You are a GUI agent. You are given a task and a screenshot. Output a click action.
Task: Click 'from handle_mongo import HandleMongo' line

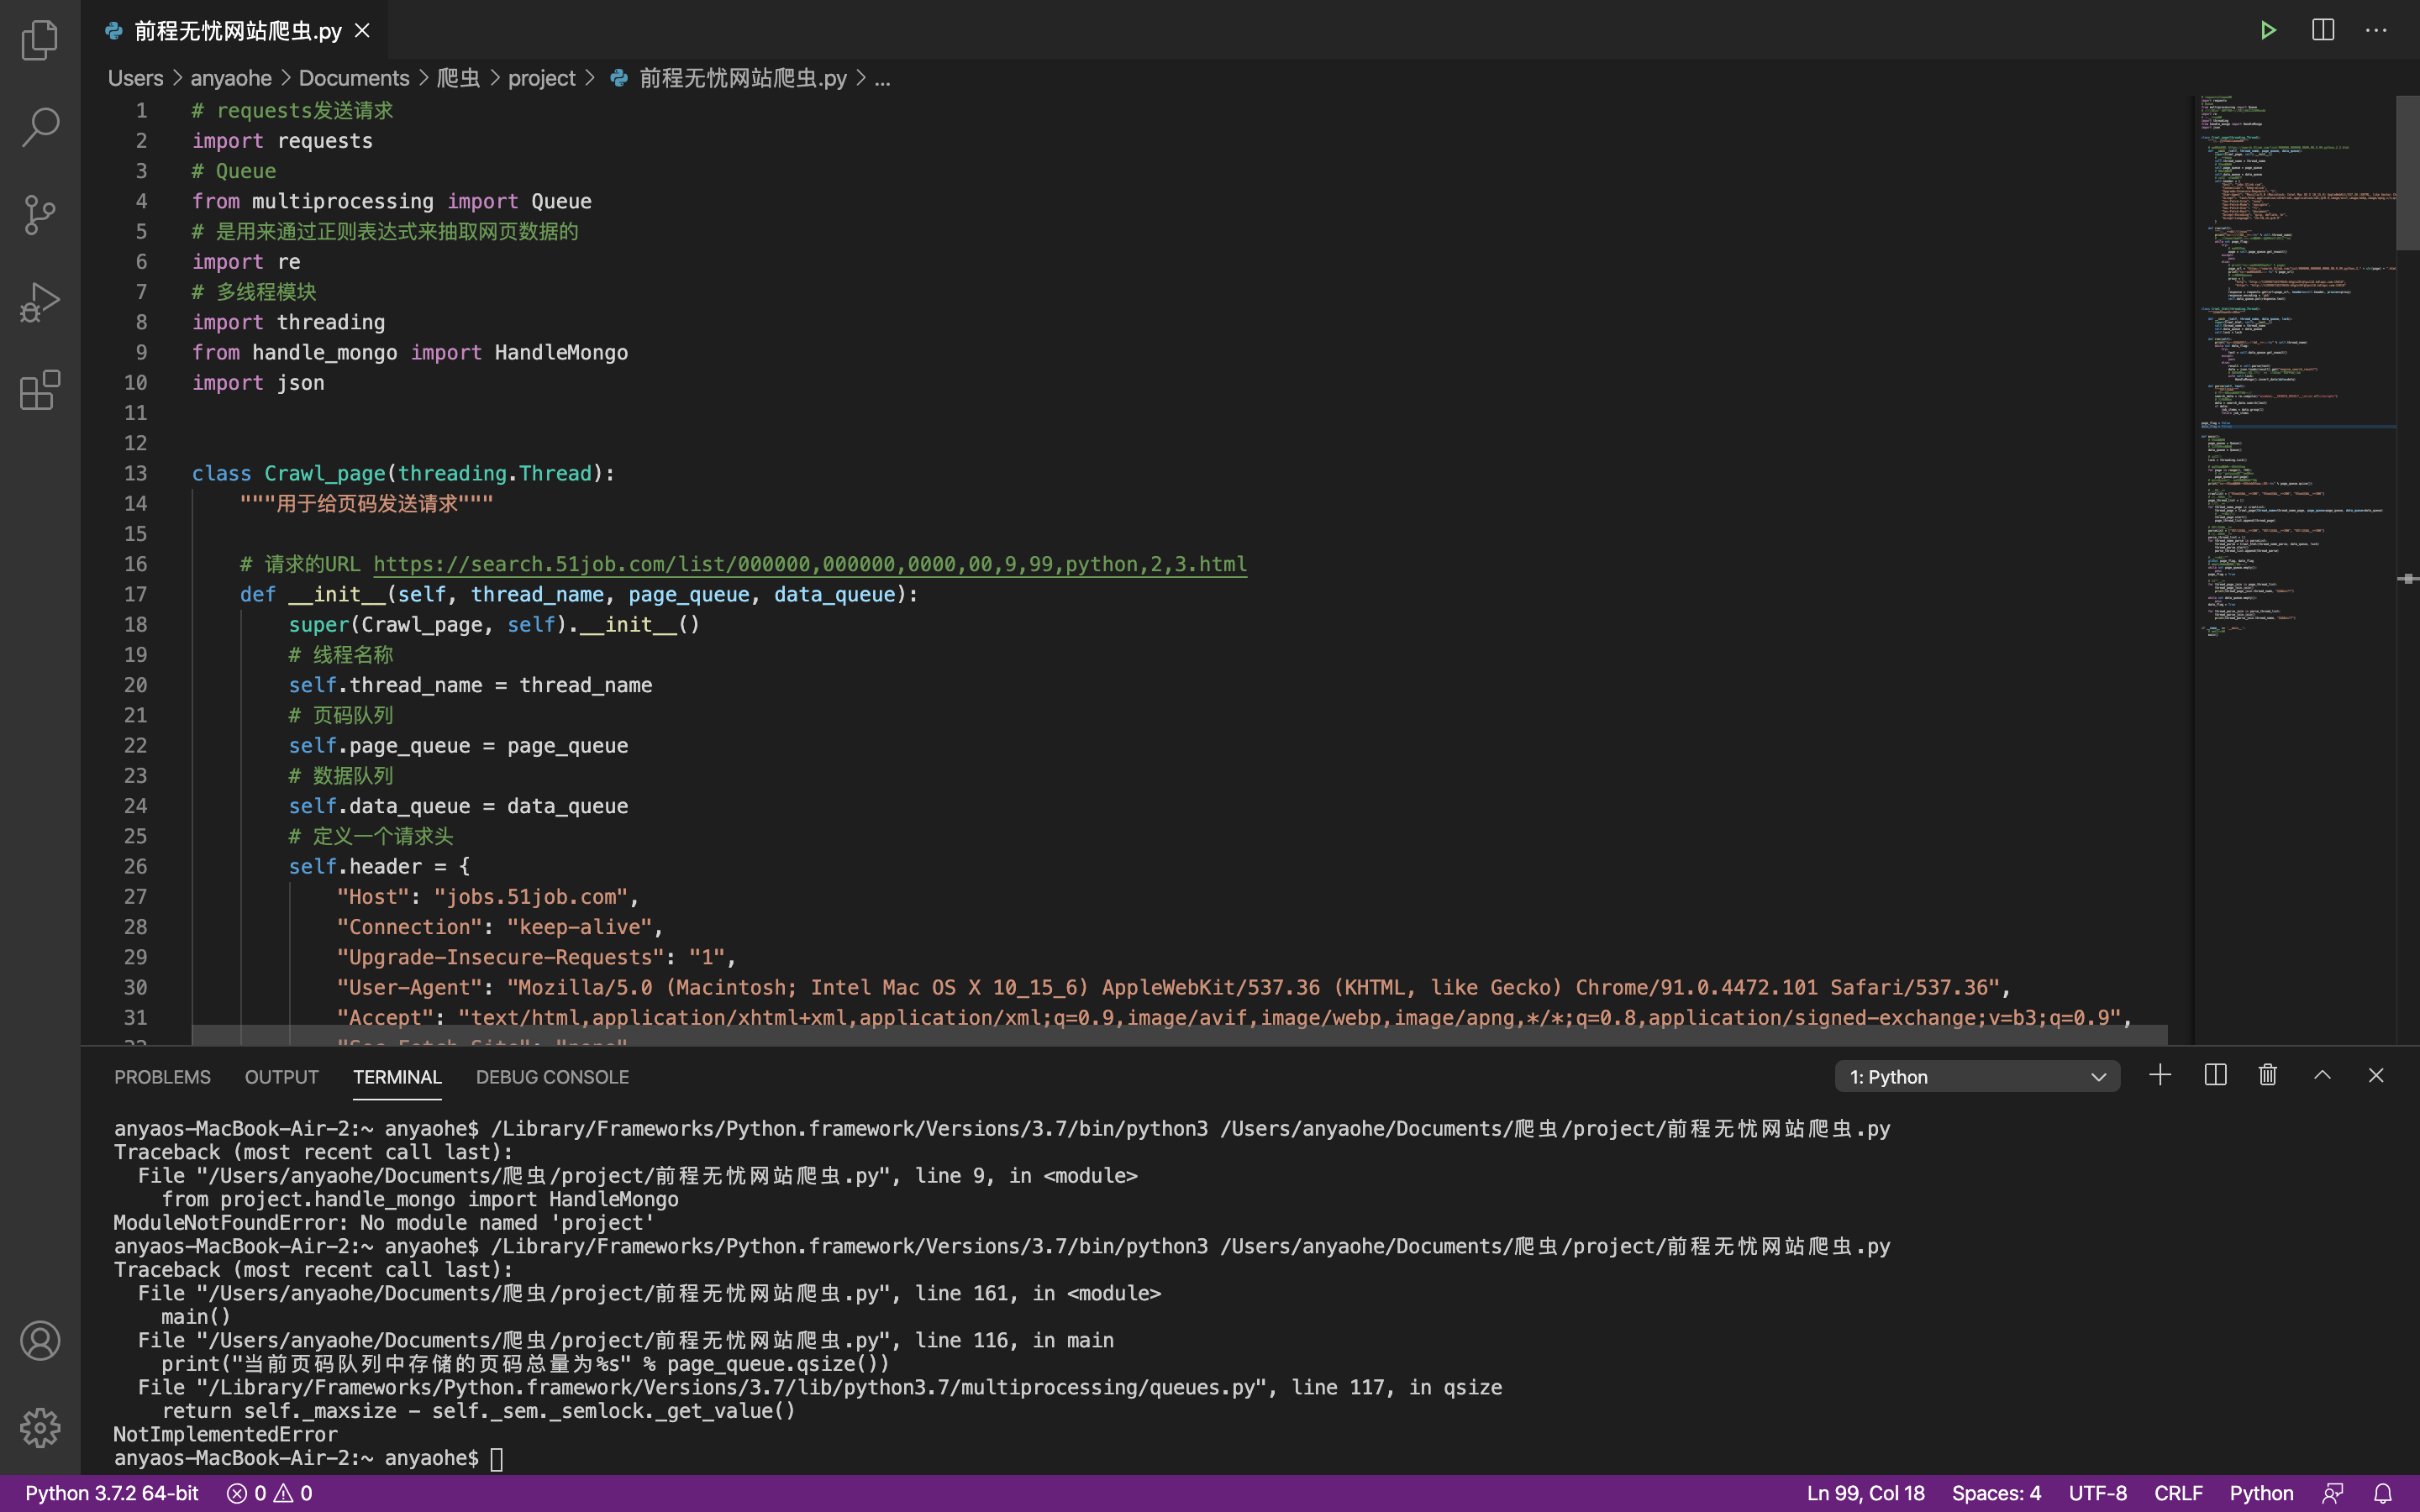pyautogui.click(x=410, y=352)
